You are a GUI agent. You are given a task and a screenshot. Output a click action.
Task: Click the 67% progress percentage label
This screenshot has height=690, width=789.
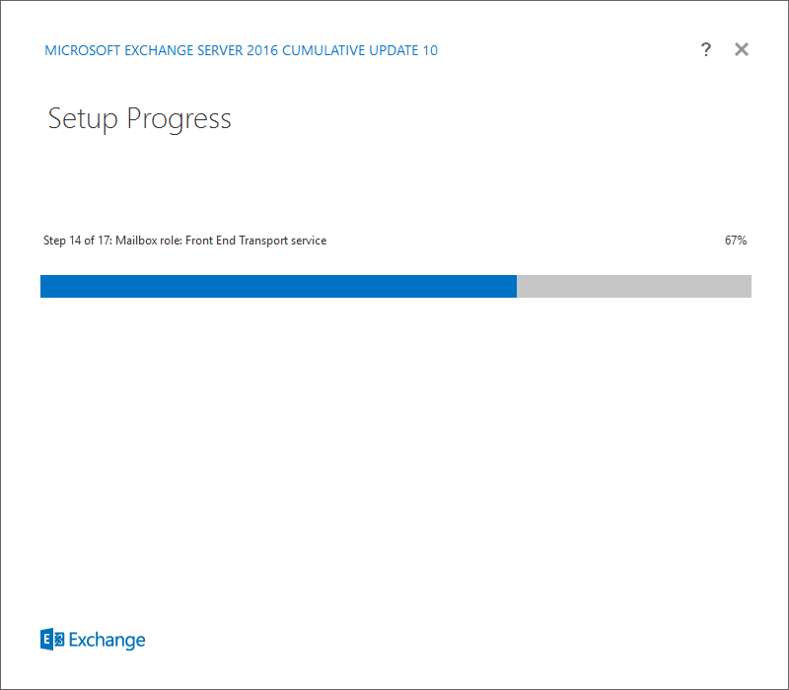[x=736, y=241]
